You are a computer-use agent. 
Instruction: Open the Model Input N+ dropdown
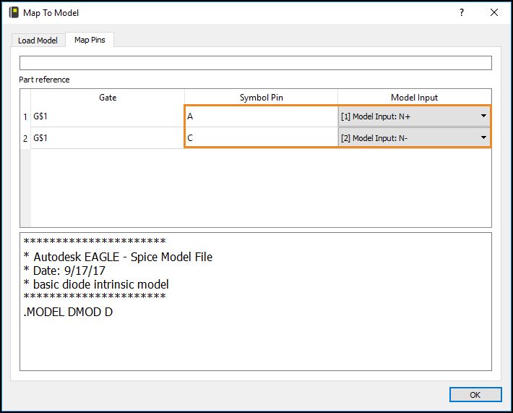414,116
